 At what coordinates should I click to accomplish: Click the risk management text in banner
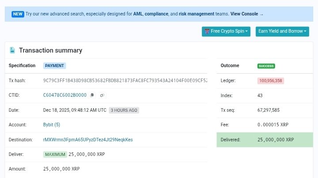click(196, 14)
